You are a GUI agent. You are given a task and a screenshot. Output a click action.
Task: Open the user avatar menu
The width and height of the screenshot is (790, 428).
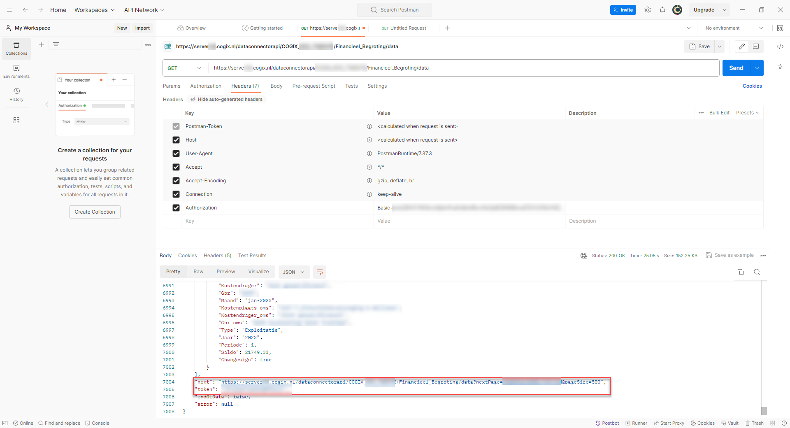677,10
